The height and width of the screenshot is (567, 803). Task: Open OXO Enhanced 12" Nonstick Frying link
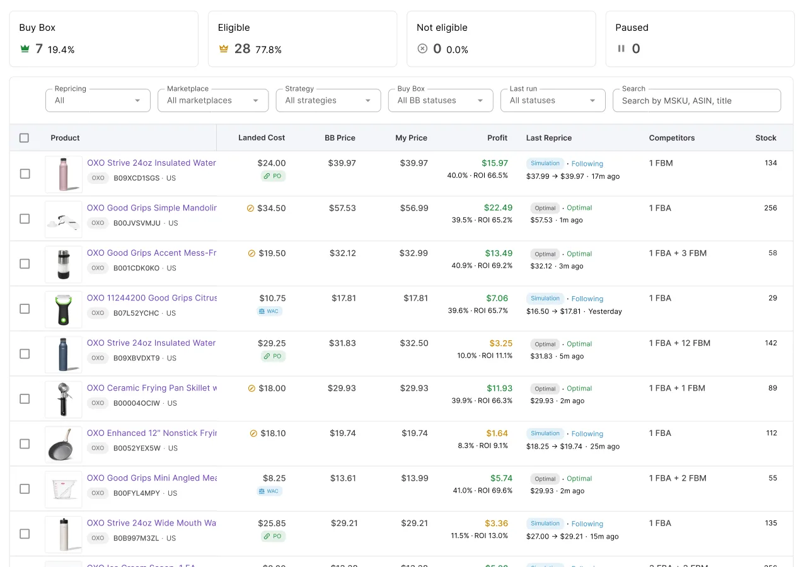pos(152,433)
